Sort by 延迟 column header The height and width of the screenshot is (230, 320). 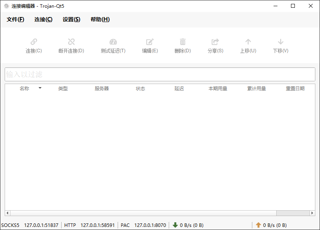[179, 88]
